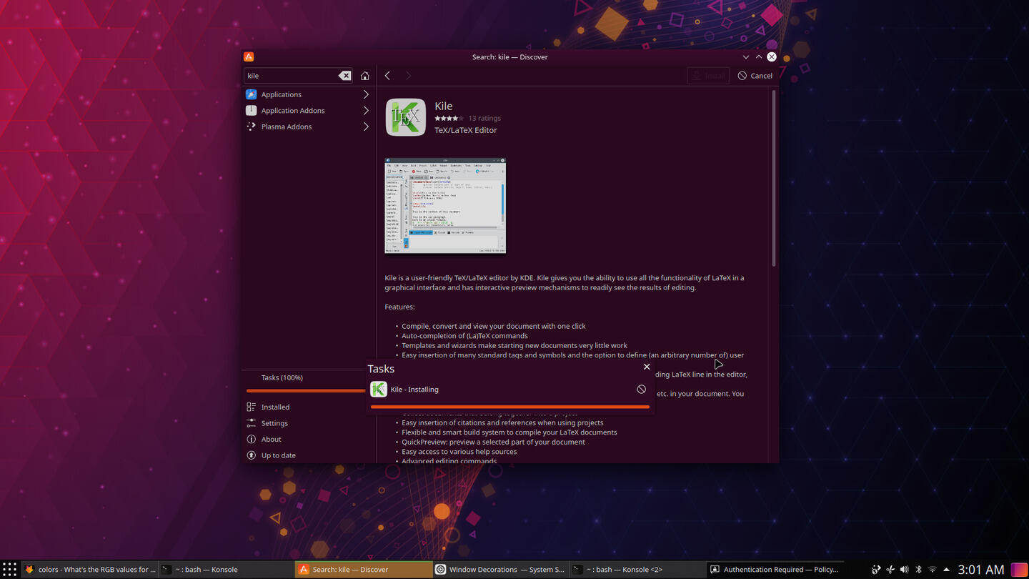The image size is (1029, 579).
Task: Open the Discover updates tray icon
Action: 876,570
